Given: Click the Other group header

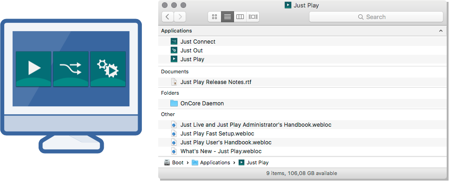Looking at the screenshot, I should pos(168,114).
